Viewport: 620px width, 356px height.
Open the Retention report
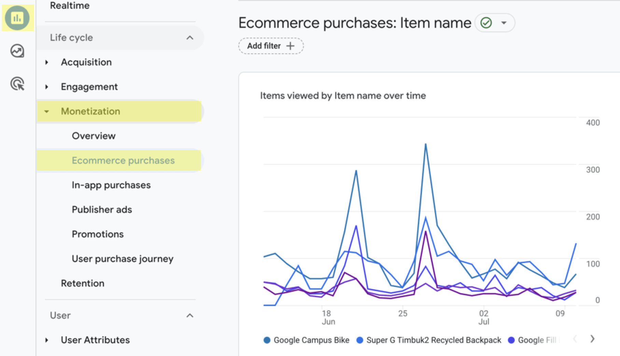point(83,283)
